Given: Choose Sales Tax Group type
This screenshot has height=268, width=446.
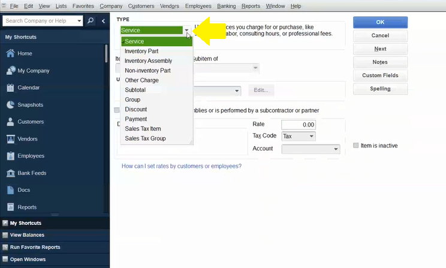Looking at the screenshot, I should 156,138.
